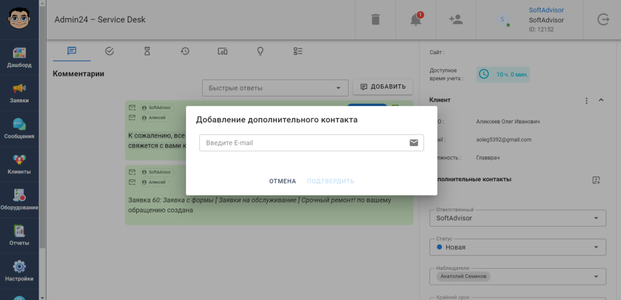The image size is (621, 300).
Task: Open the Дашборд sidebar section
Action: pos(19,57)
